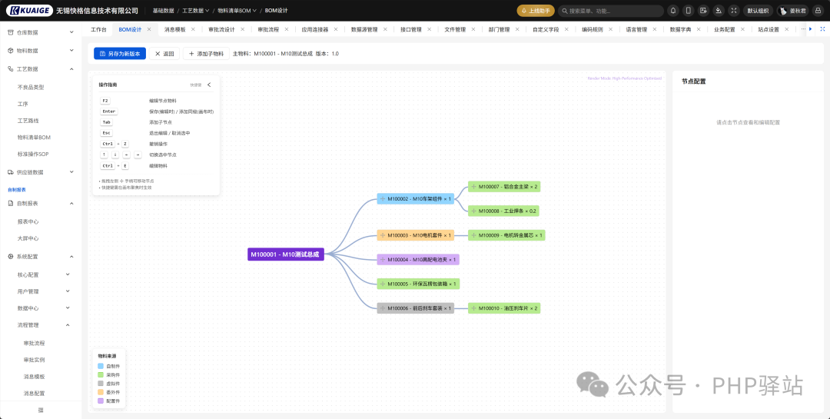Open the 物料清单BOM breadcrumb dropdown
Screen dimensions: 830x419
237,11
